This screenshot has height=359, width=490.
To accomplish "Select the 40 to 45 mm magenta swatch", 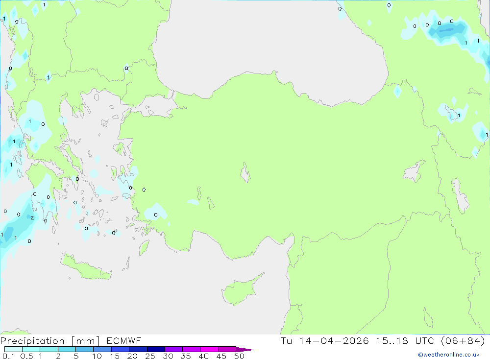I will (x=209, y=349).
